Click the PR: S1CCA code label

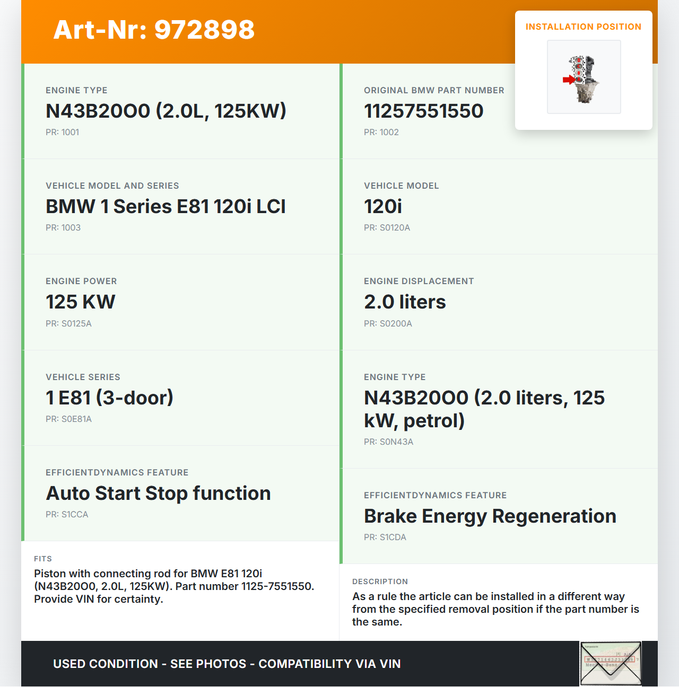[x=67, y=515]
